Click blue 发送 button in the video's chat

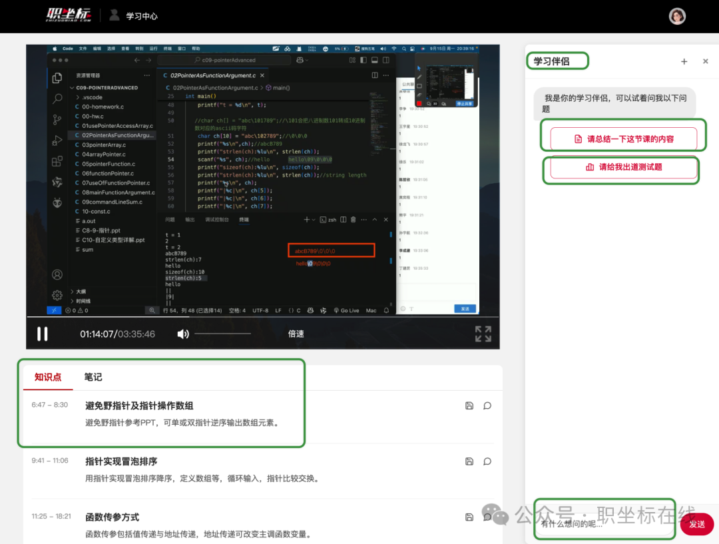[465, 309]
